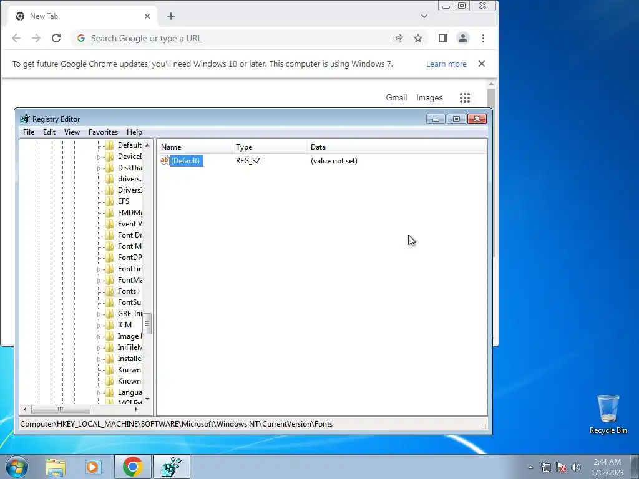Toggle the Chrome side panel

point(443,38)
